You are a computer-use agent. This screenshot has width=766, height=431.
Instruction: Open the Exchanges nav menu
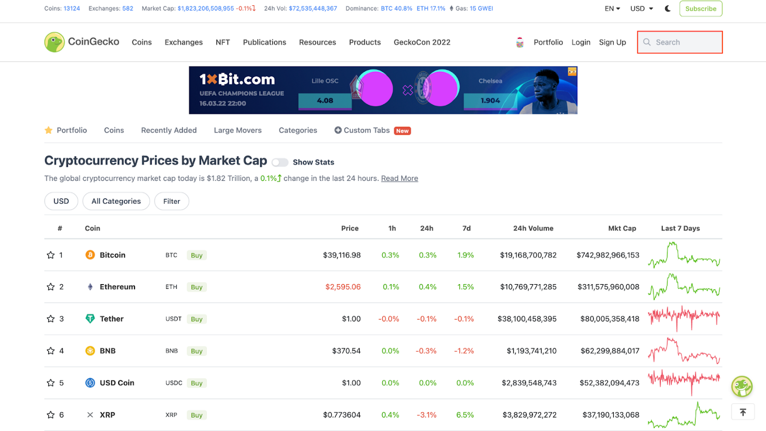pos(184,42)
